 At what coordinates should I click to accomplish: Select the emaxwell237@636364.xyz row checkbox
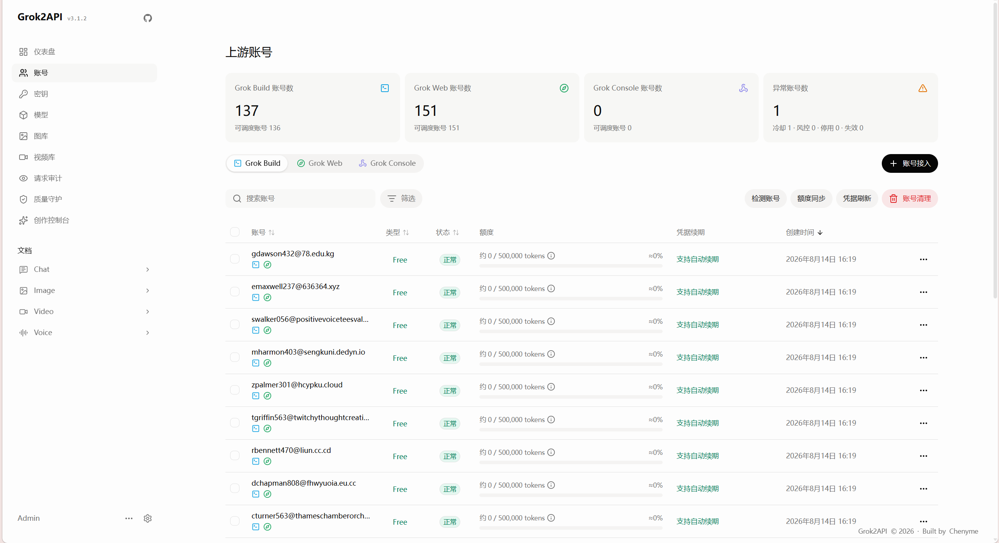click(x=235, y=292)
